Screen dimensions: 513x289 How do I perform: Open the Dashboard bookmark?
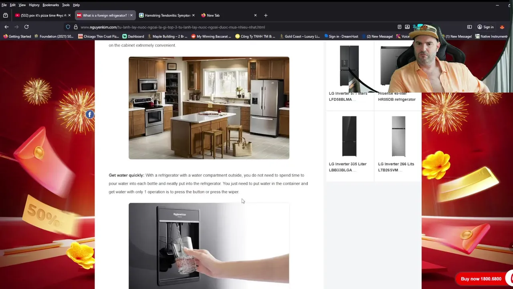133,36
